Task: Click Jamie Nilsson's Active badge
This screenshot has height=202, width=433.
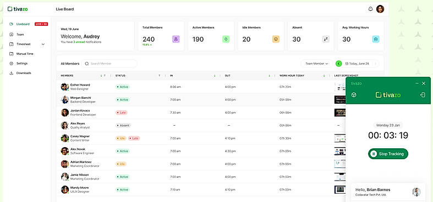Action: click(x=123, y=177)
